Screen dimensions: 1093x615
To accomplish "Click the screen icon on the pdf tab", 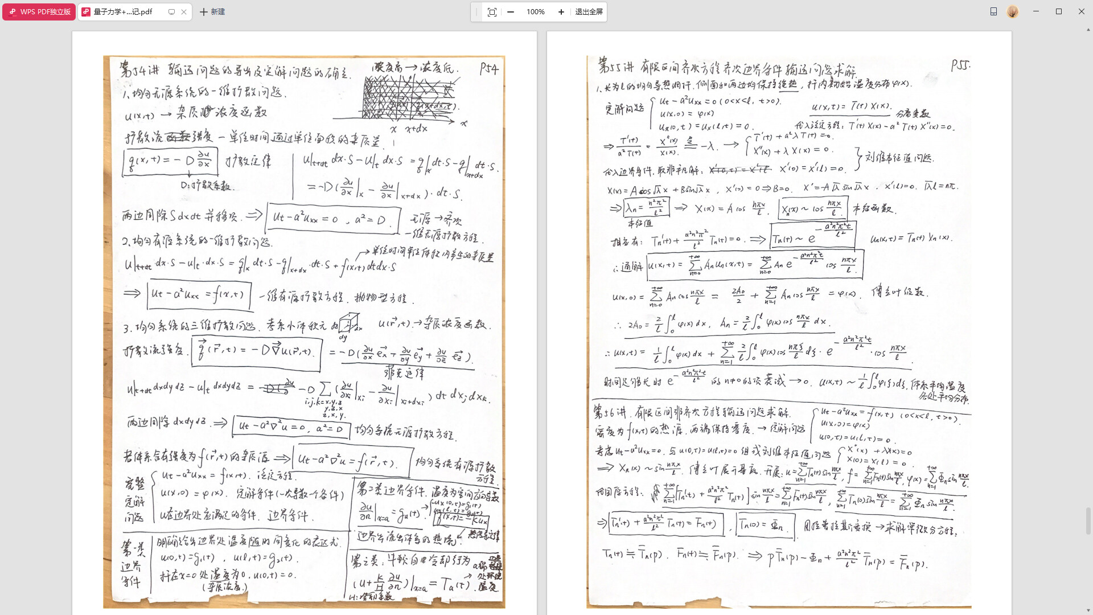I will point(171,12).
